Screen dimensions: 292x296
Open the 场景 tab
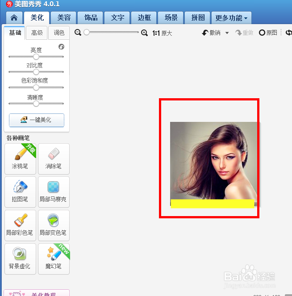pyautogui.click(x=171, y=18)
